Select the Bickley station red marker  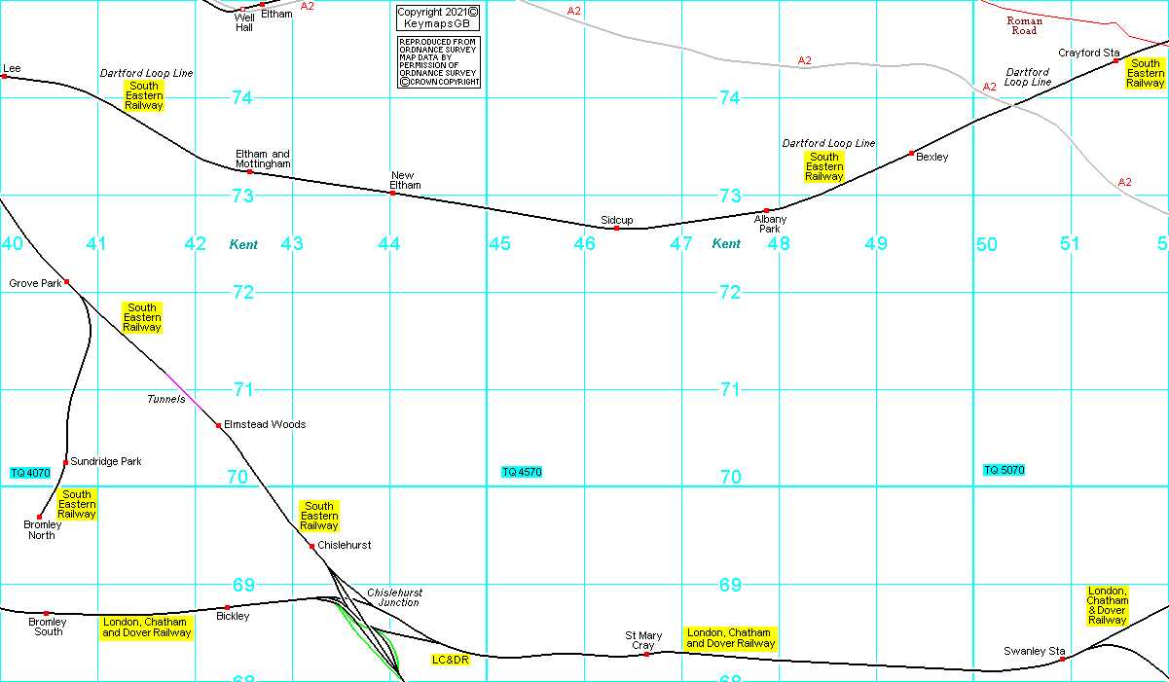tap(227, 607)
